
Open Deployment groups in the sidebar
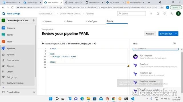15,83
